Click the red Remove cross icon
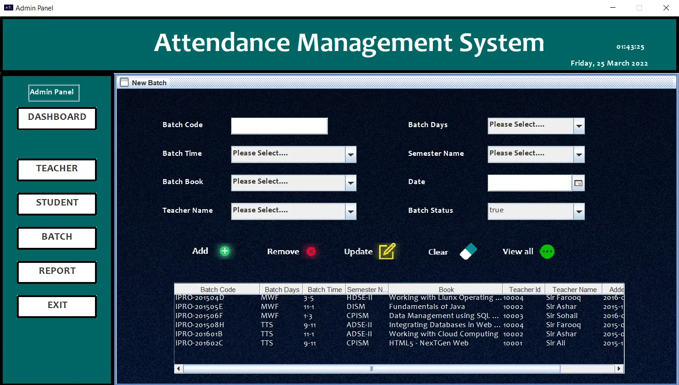Image resolution: width=679 pixels, height=385 pixels. (311, 252)
